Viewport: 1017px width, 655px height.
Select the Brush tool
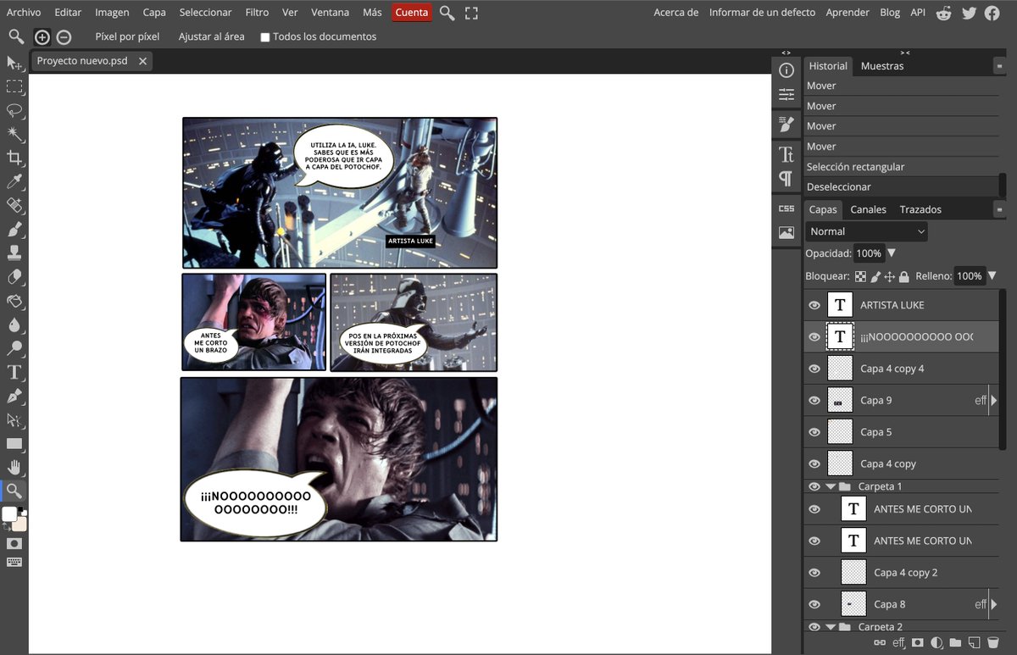[14, 229]
